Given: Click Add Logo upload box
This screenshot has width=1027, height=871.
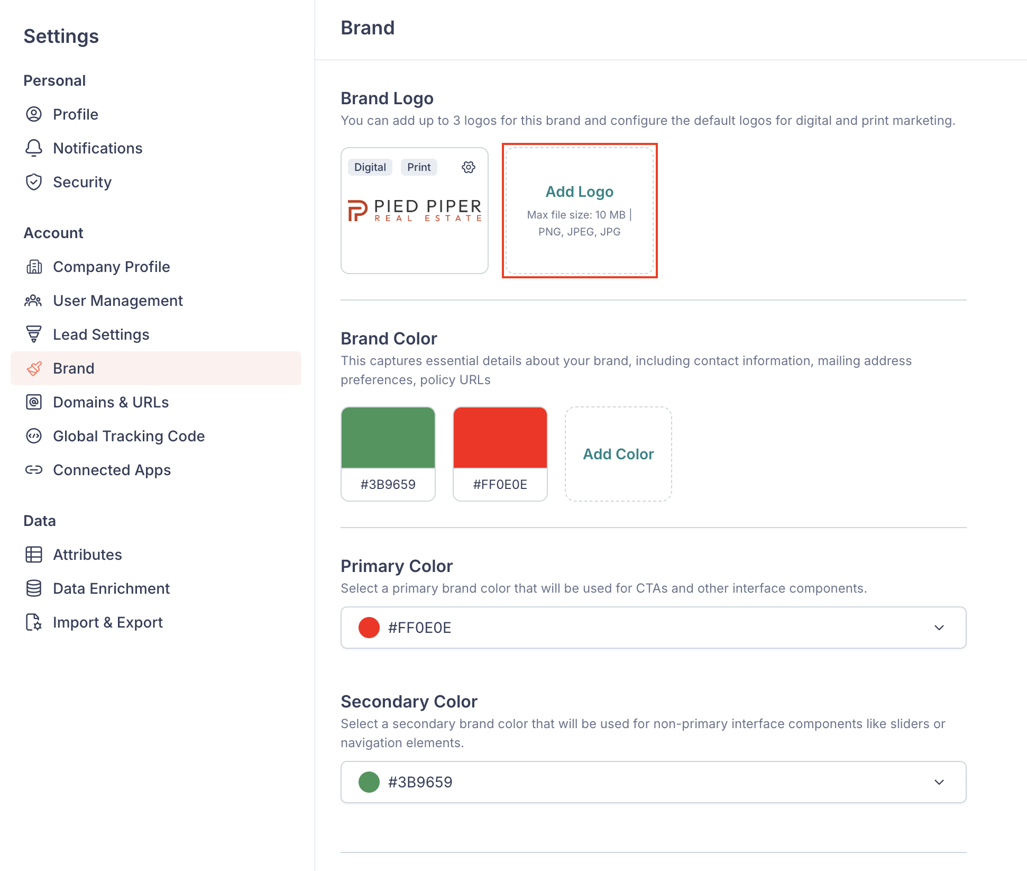Looking at the screenshot, I should click(580, 211).
